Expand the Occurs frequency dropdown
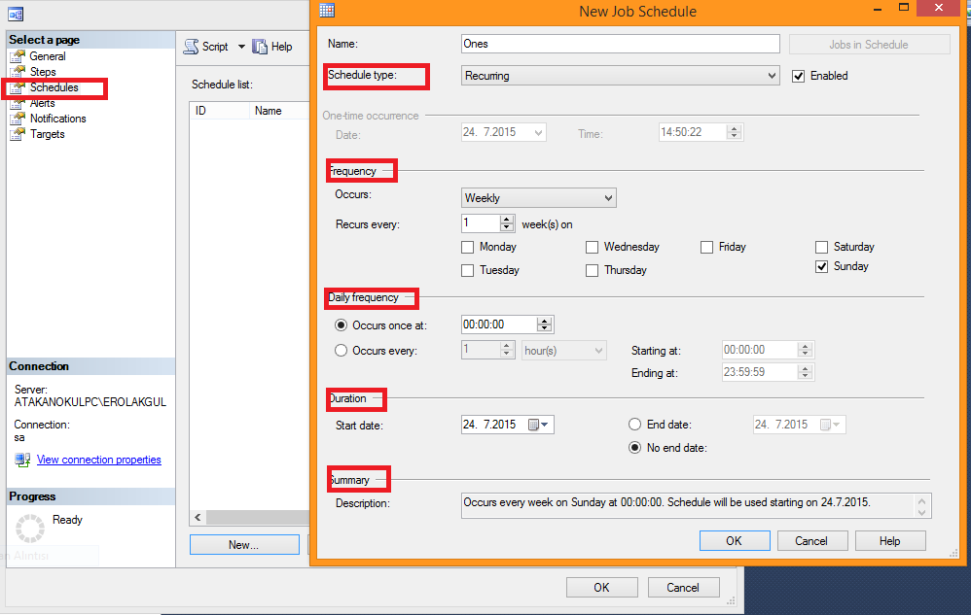The width and height of the screenshot is (971, 615). 538,198
